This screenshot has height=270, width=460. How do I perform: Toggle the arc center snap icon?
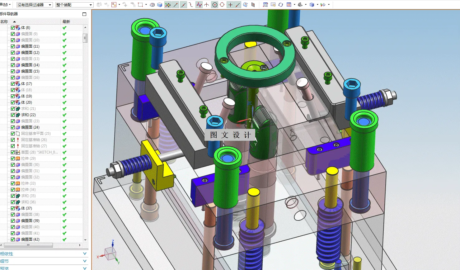coord(214,5)
